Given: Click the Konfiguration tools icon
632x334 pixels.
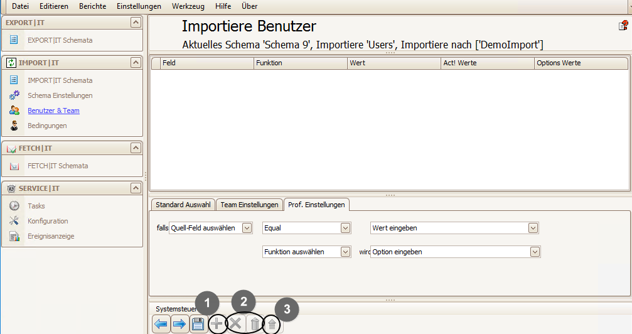Looking at the screenshot, I should [14, 220].
